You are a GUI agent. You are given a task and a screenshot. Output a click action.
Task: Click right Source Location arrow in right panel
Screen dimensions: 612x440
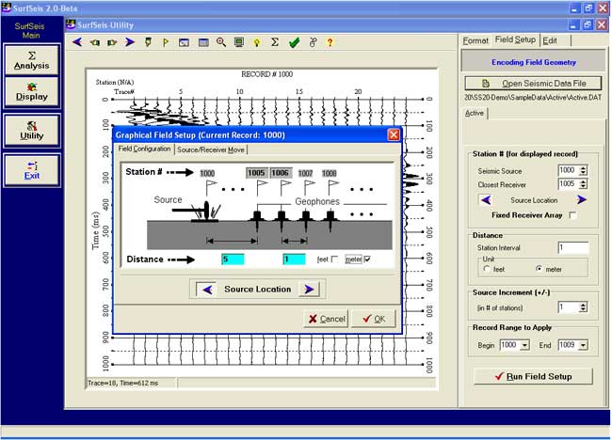click(582, 199)
